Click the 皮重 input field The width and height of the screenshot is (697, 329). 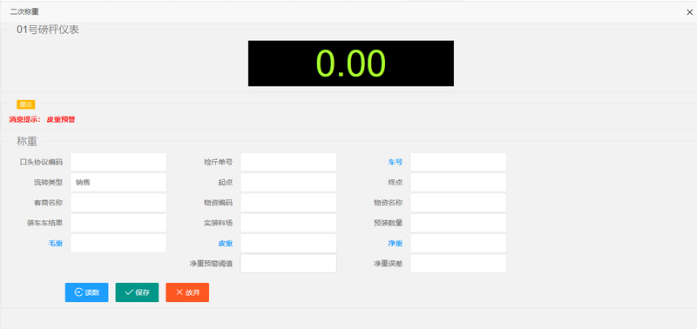tap(288, 244)
